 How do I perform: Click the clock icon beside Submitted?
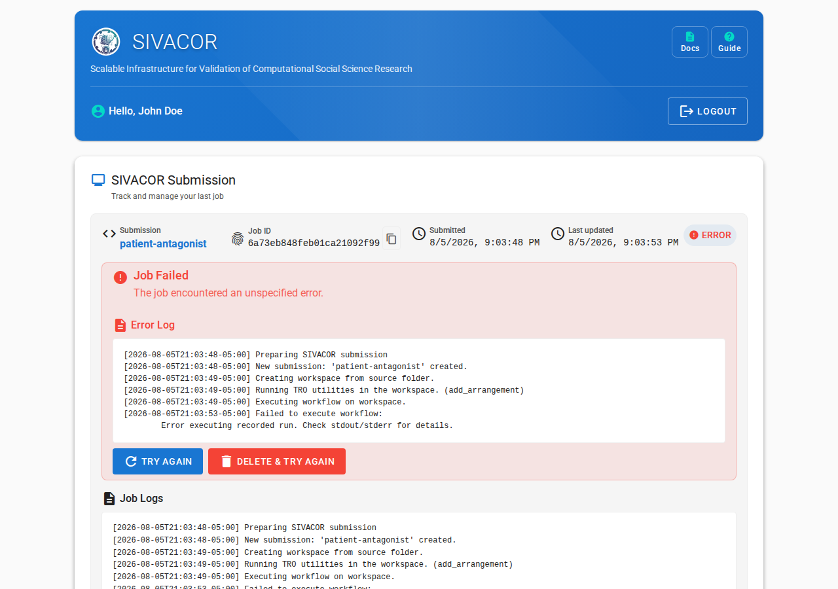click(x=419, y=234)
